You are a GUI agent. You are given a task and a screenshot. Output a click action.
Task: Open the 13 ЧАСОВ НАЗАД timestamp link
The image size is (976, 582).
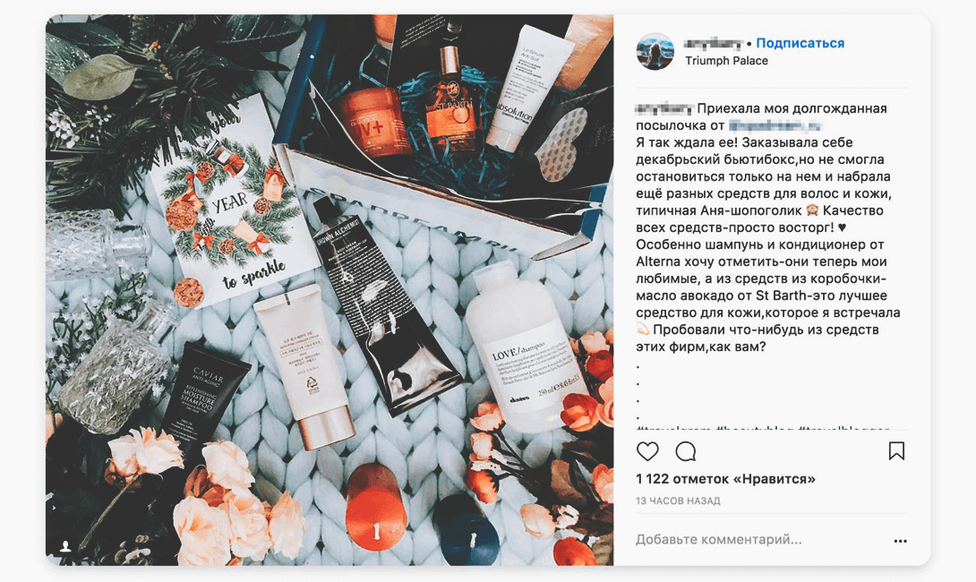point(678,501)
